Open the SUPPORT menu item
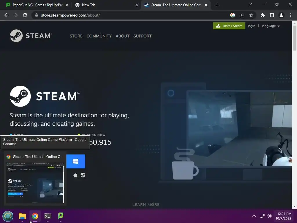This screenshot has height=223, width=297. pos(142,36)
